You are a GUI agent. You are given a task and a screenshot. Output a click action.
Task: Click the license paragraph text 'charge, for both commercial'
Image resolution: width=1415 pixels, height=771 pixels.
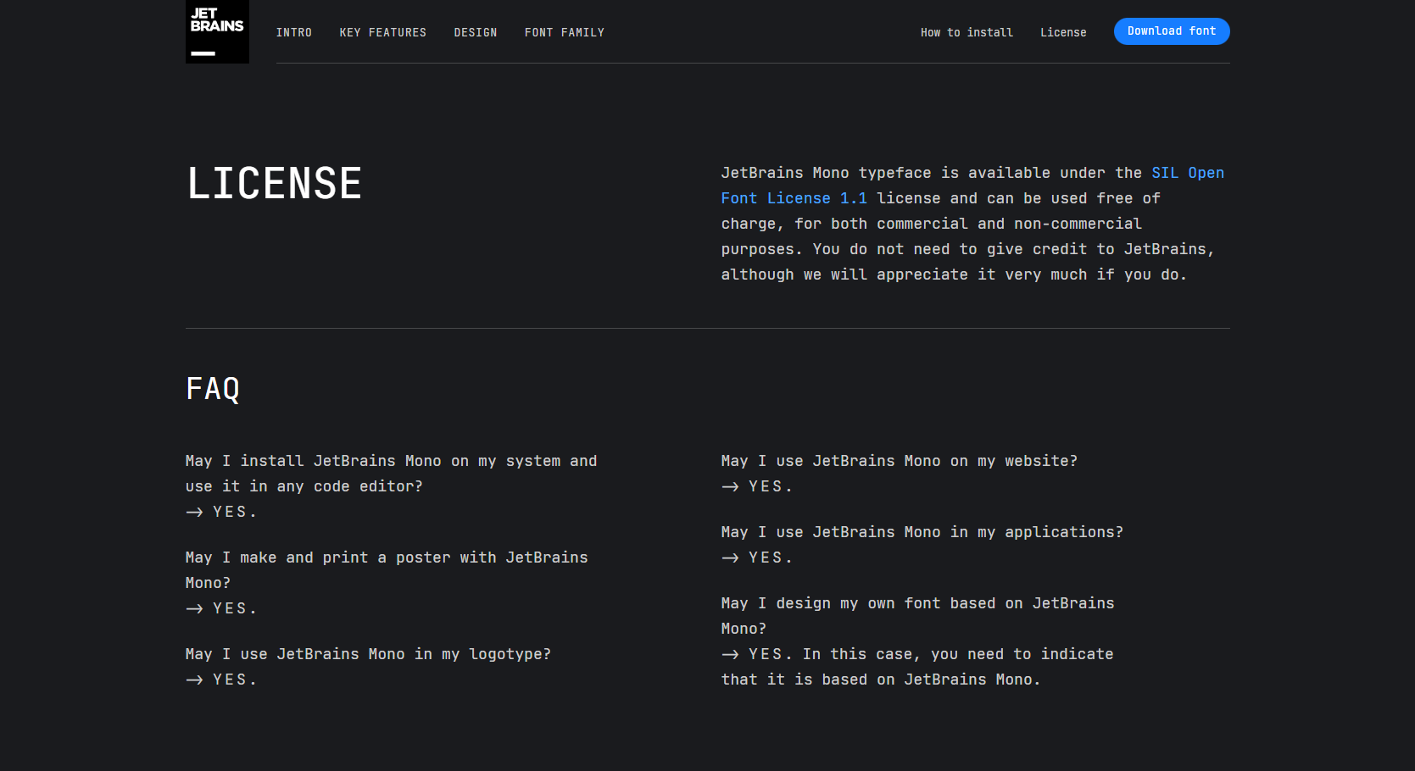tap(844, 224)
